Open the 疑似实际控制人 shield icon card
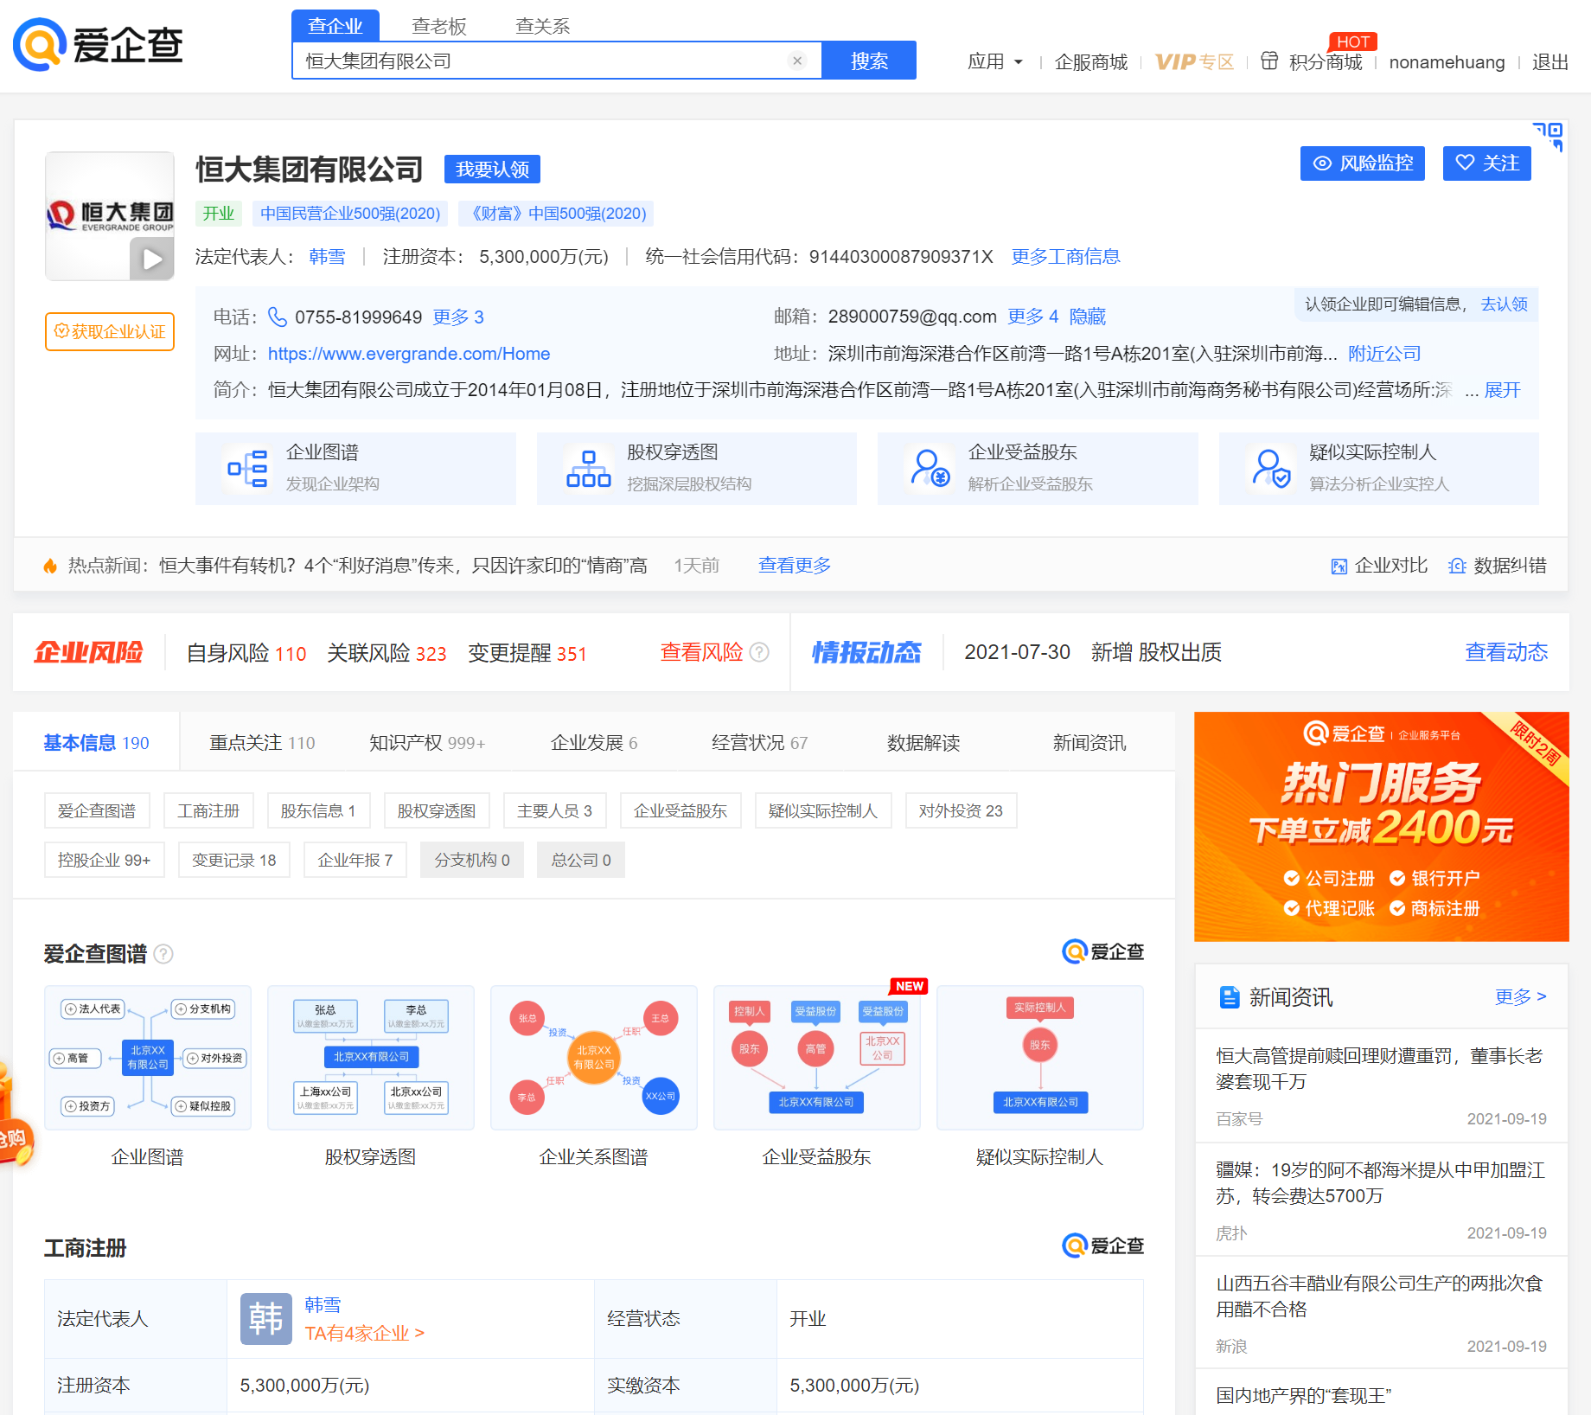Viewport: 1591px width, 1415px height. pyautogui.click(x=1378, y=468)
